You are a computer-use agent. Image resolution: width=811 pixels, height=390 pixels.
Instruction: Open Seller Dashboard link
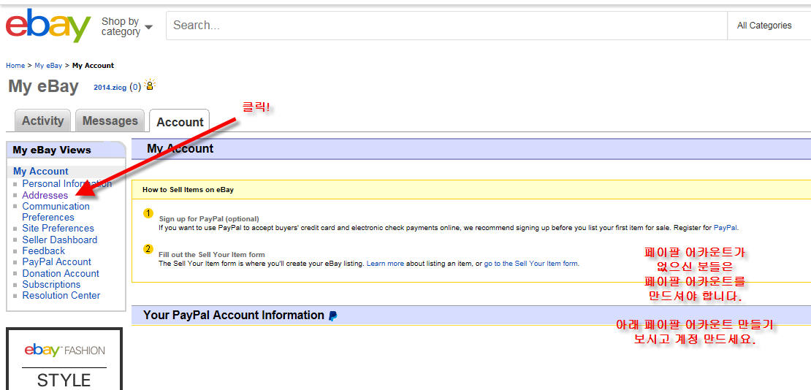point(59,240)
